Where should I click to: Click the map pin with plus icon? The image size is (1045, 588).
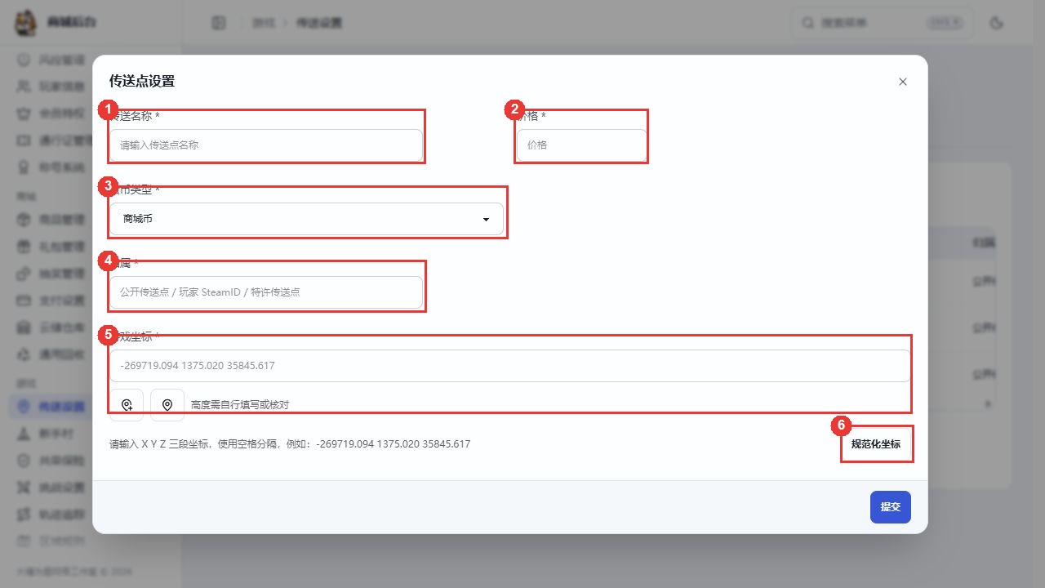point(127,405)
